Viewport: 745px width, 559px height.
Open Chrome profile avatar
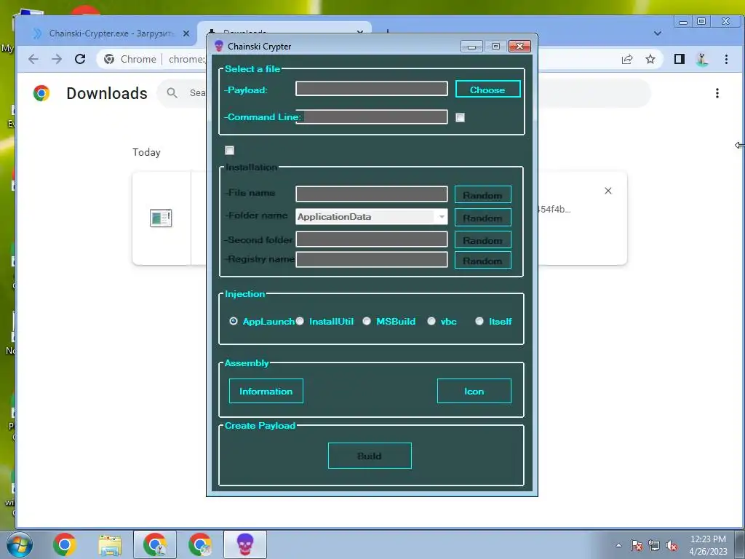point(702,59)
